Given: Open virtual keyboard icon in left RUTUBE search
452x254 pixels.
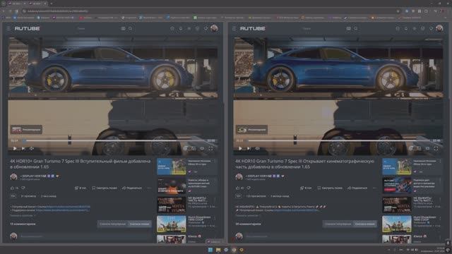Looking at the screenshot, I should tap(123, 28).
